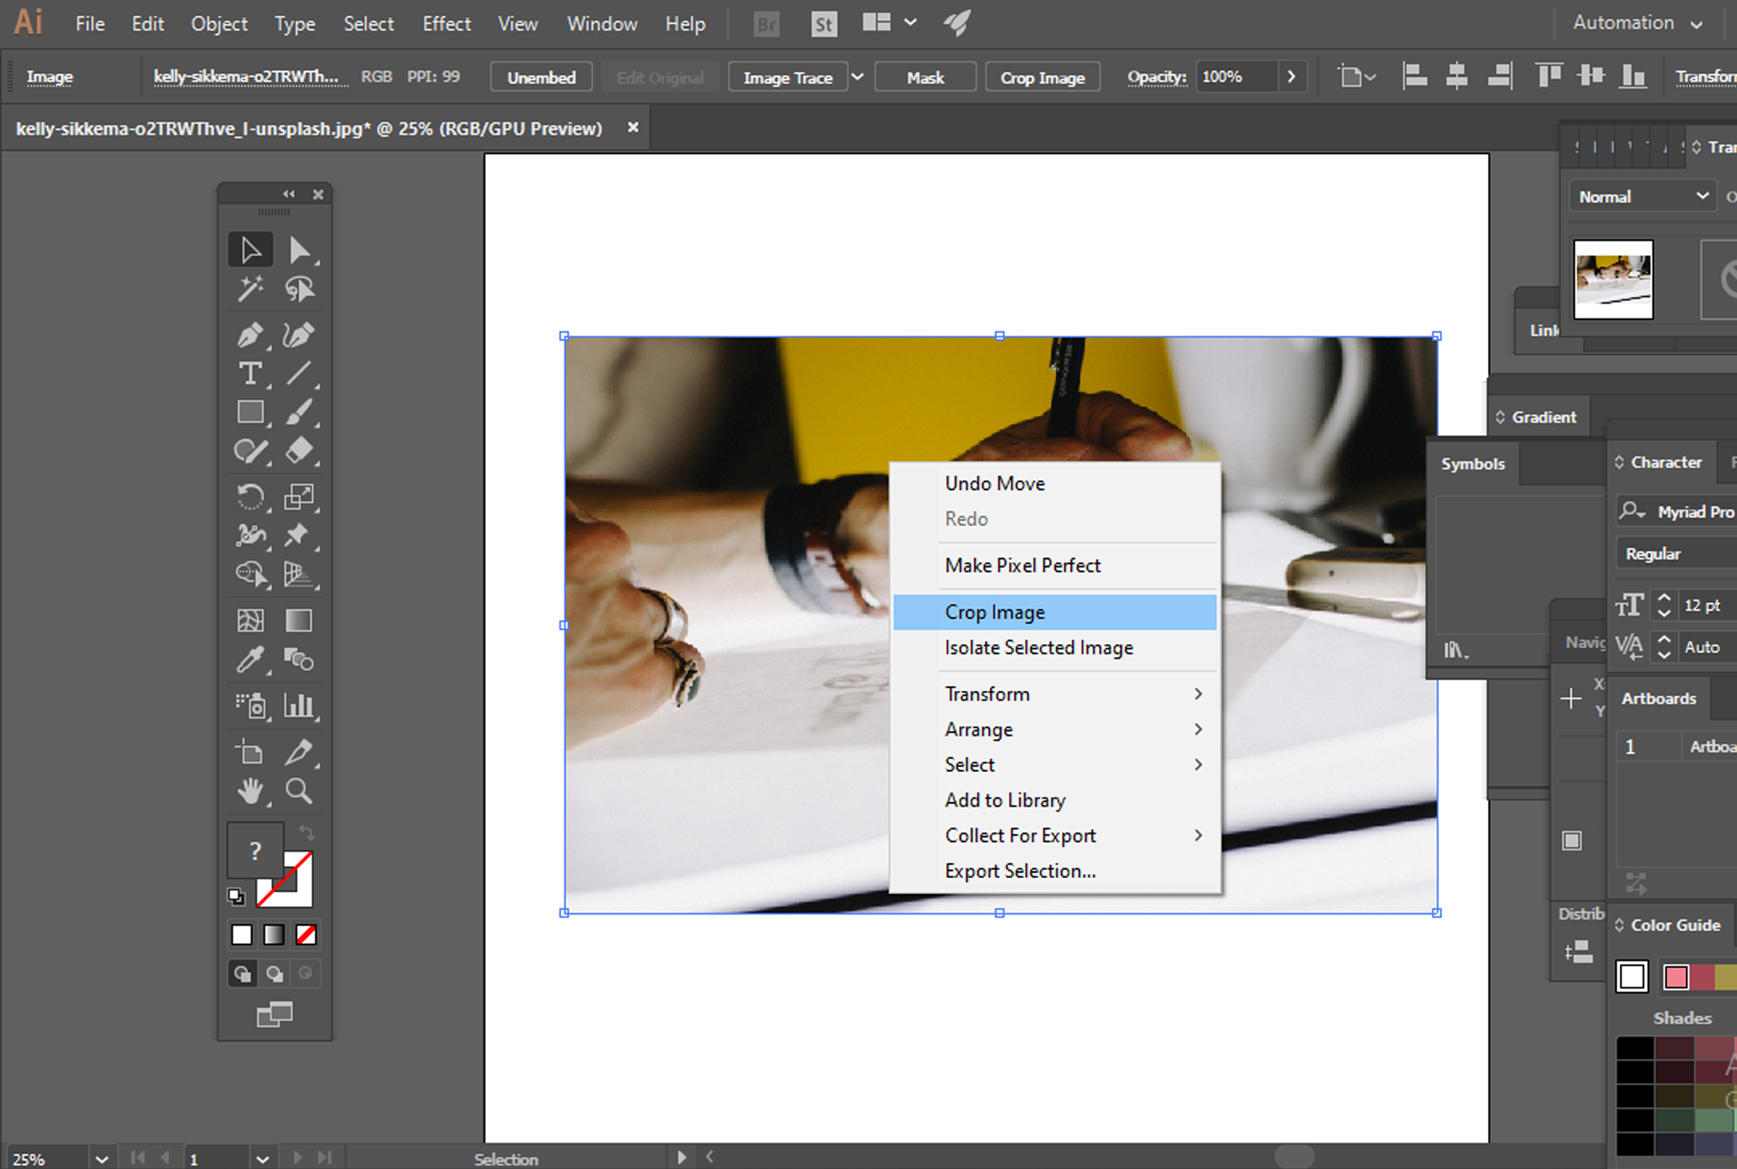Set paint mode to None
Screen dimensions: 1737x1169
[306, 935]
